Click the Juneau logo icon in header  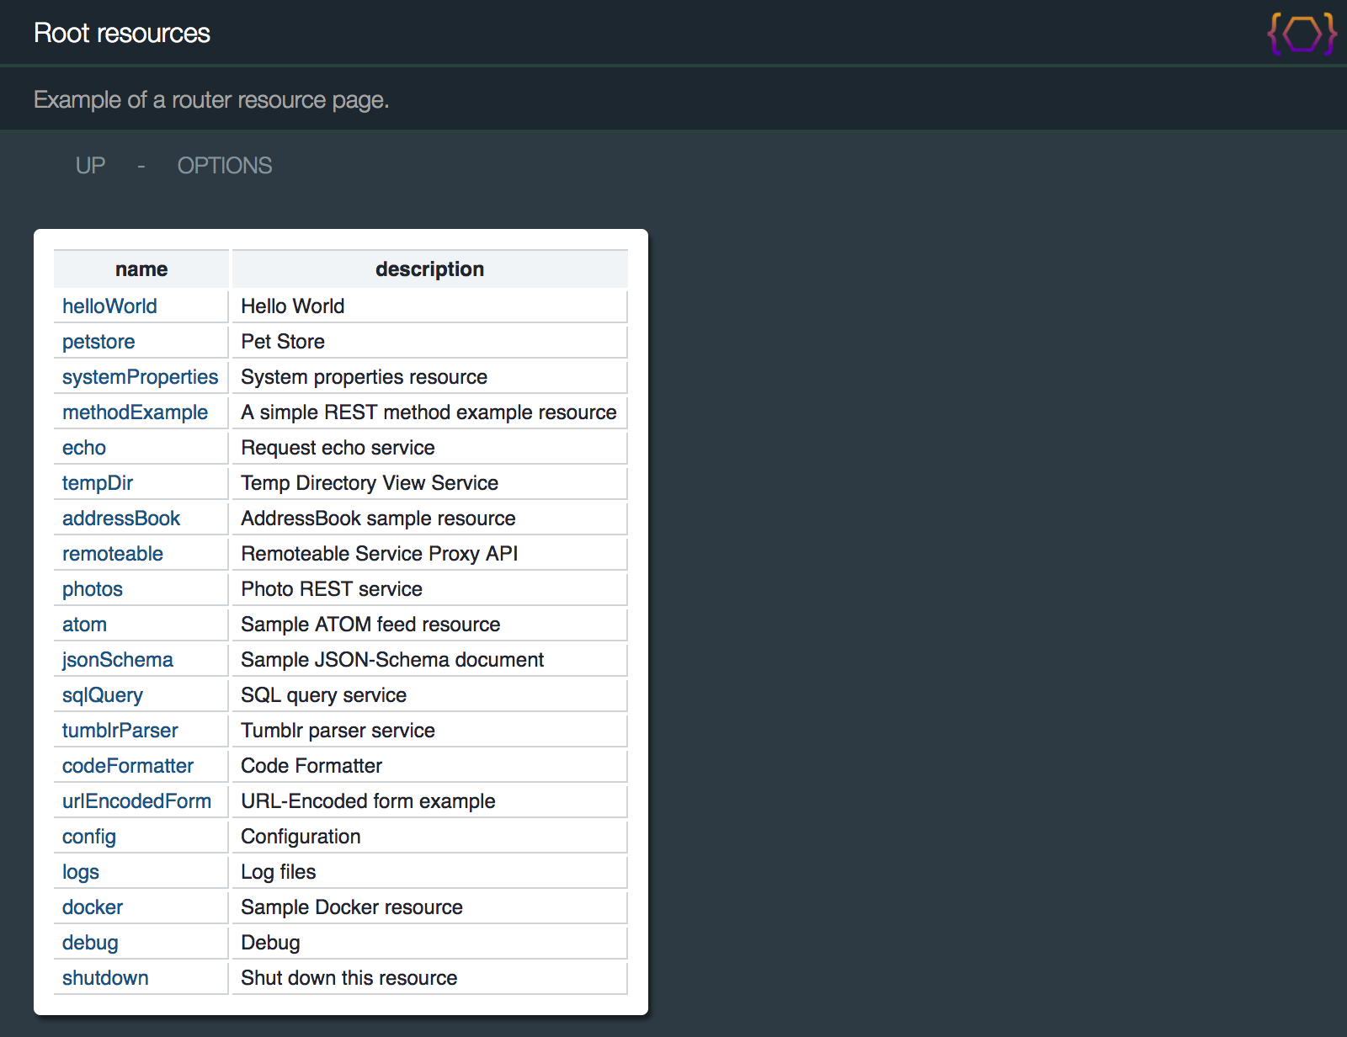(x=1302, y=34)
